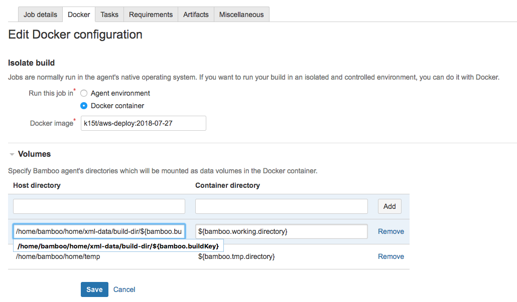Viewport: 517px width, 302px height.
Task: Remove the bamboo.tmp.directory volume
Action: pyautogui.click(x=391, y=256)
